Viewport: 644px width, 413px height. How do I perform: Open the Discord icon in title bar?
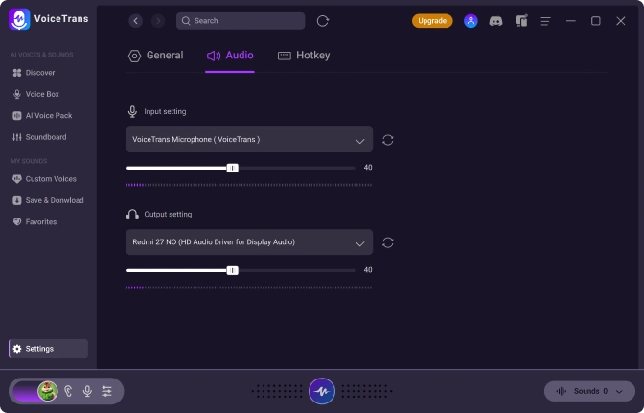[x=495, y=21]
